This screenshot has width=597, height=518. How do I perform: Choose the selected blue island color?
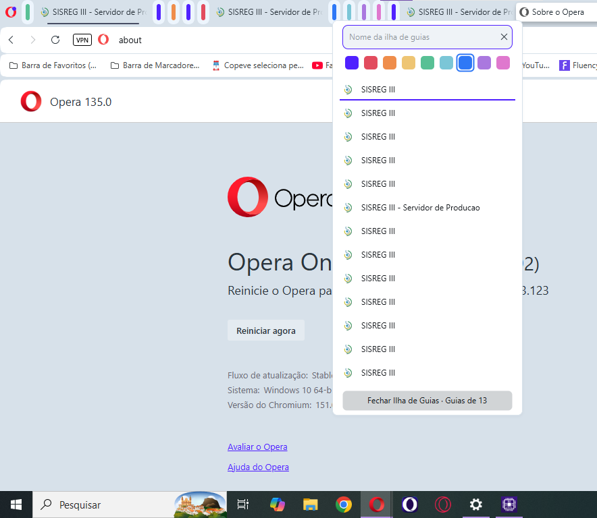(465, 63)
